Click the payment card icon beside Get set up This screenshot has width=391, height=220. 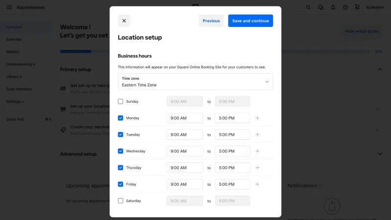point(63,88)
